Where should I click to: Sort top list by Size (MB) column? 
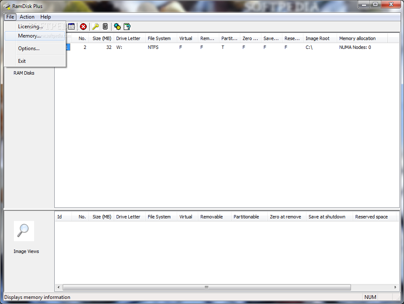[101, 38]
